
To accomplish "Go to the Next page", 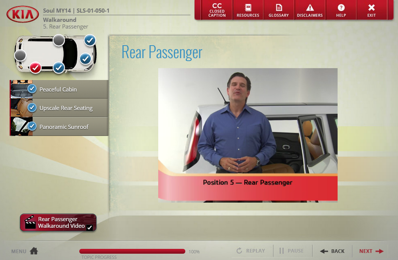I will click(x=371, y=251).
